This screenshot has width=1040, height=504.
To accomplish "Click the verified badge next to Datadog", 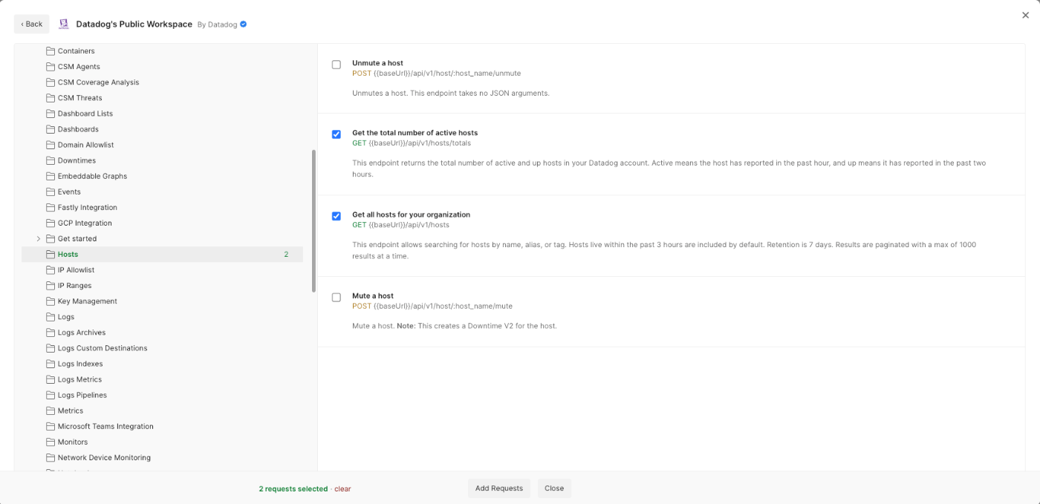I will [244, 24].
